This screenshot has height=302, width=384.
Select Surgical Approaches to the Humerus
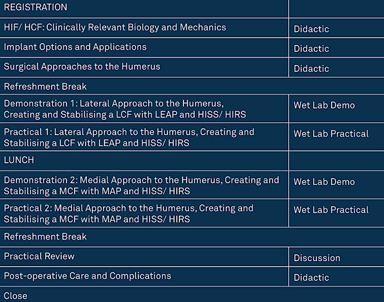point(82,67)
